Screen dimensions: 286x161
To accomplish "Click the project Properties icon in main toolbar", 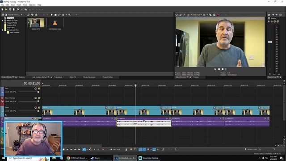I will (18, 9).
